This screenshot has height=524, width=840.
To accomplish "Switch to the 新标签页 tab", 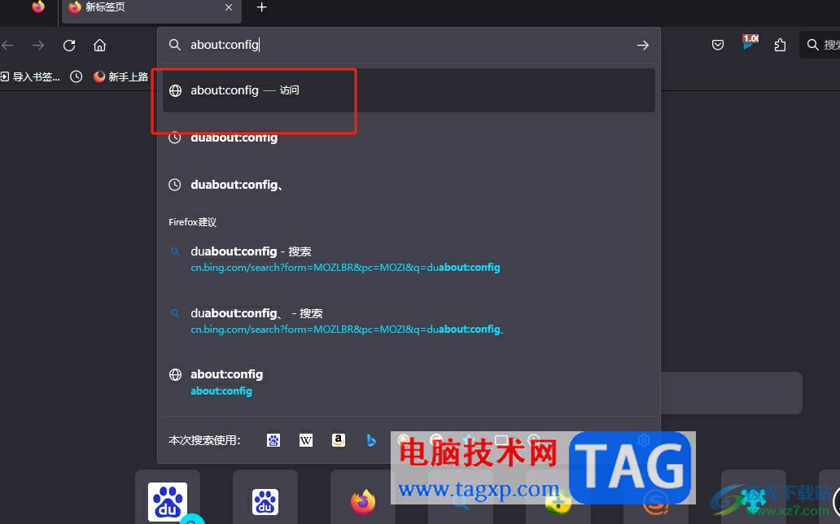I will [151, 10].
